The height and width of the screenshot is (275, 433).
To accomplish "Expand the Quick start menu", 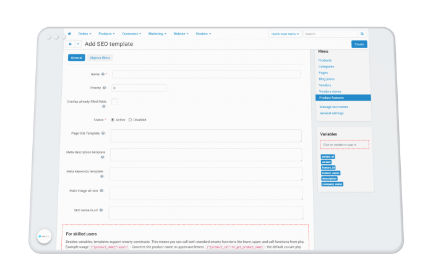I will point(285,34).
